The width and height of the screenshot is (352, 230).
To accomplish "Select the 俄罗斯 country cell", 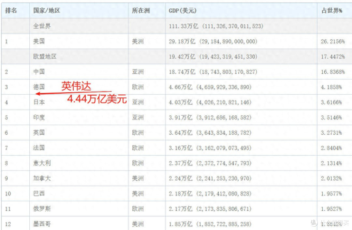I will coord(42,209).
